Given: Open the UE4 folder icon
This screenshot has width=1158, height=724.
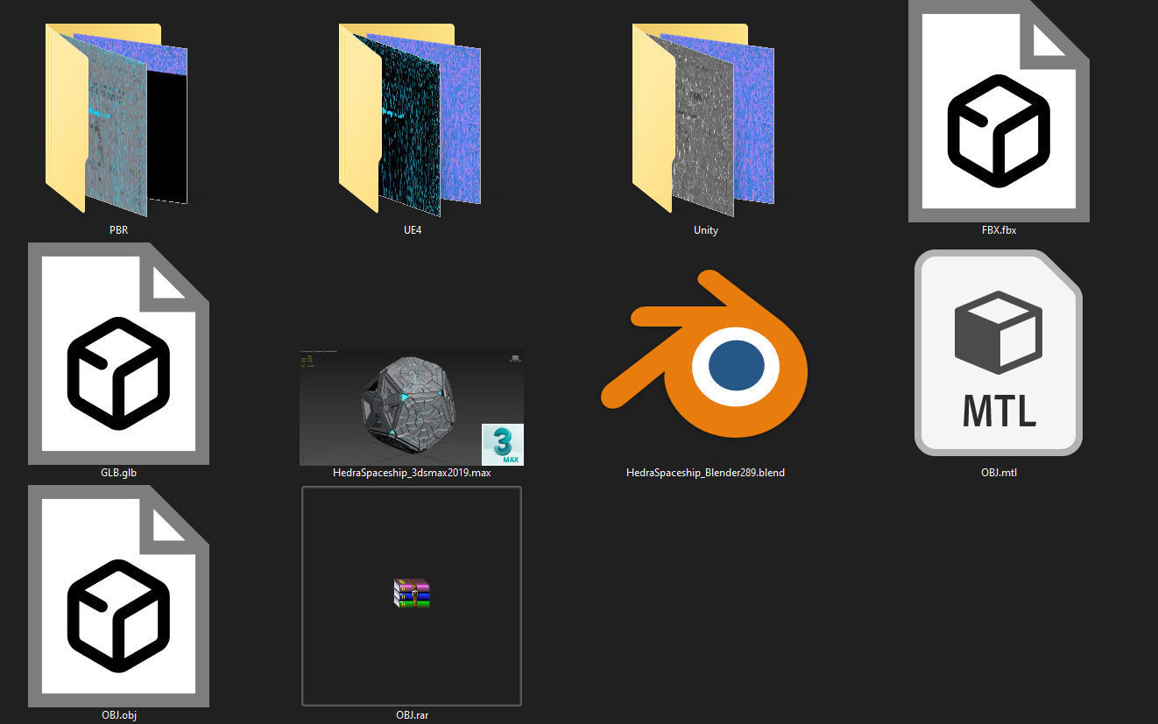Looking at the screenshot, I should point(411,119).
